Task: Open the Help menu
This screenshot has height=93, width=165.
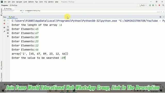Action: click(57, 2)
